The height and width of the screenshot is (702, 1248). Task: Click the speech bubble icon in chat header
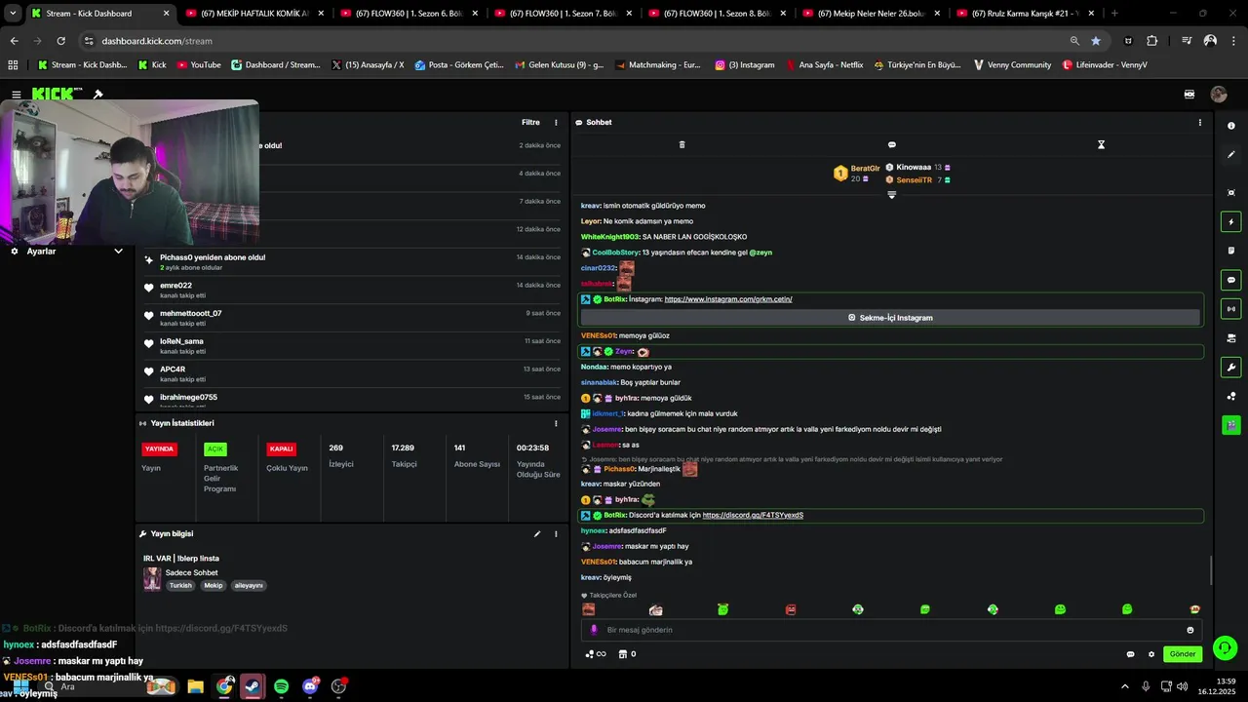click(891, 144)
